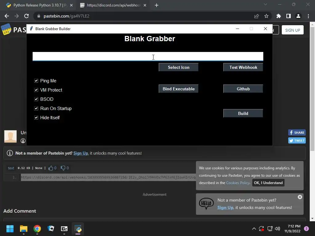Image resolution: width=315 pixels, height=236 pixels.
Task: Bookmark this page with star icon
Action: [x=266, y=16]
